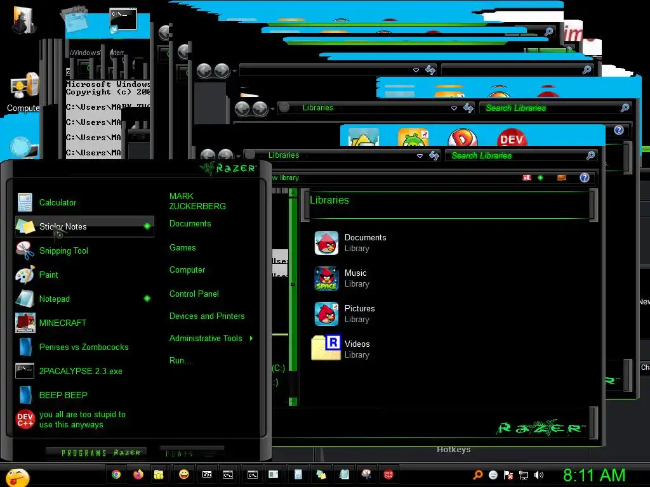Image resolution: width=650 pixels, height=487 pixels.
Task: Open Devices and Printers
Action: point(207,316)
